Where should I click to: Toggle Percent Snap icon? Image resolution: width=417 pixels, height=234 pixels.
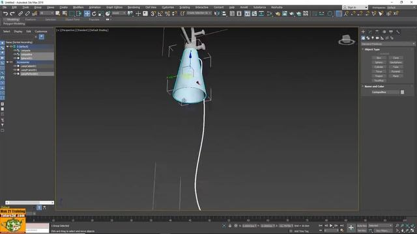(167, 14)
